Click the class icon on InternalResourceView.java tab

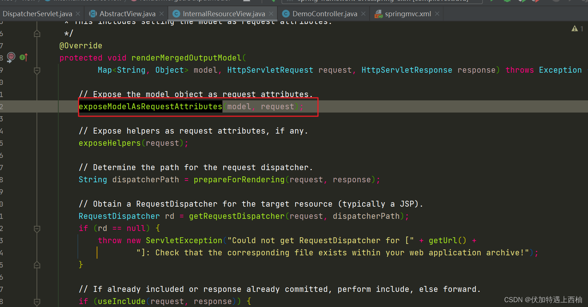coord(176,14)
